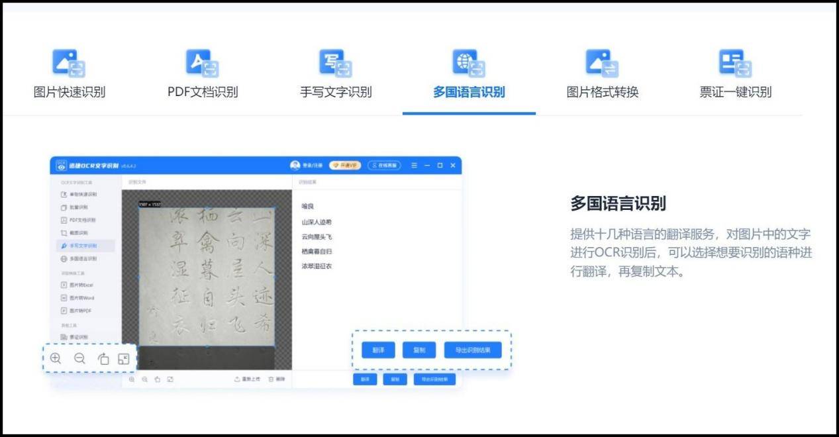
Task: Select 批量识别 in the app sidebar
Action: pyautogui.click(x=74, y=207)
